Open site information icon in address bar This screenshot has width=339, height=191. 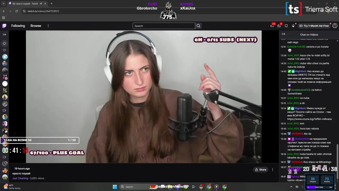(24, 11)
